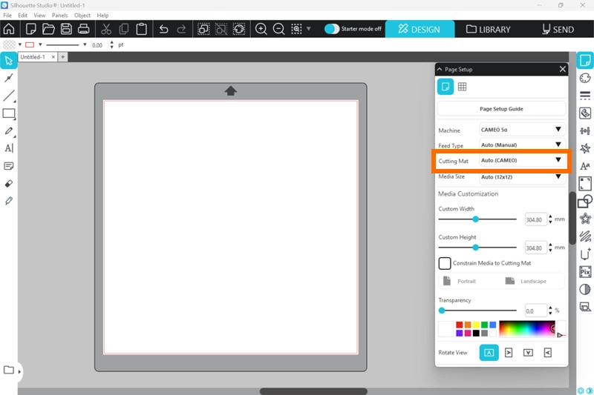Pick the red color swatch
Viewport: 594px width, 395px height.
(x=460, y=325)
